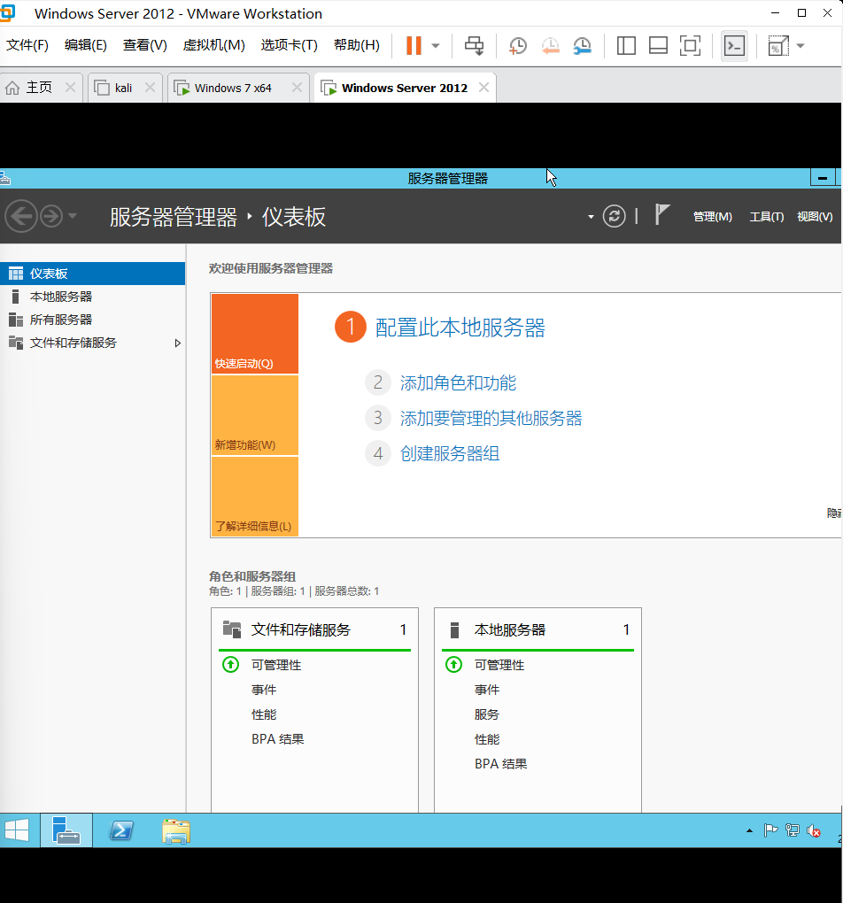Image resolution: width=843 pixels, height=903 pixels.
Task: Open the 管理(M) menu
Action: point(712,217)
